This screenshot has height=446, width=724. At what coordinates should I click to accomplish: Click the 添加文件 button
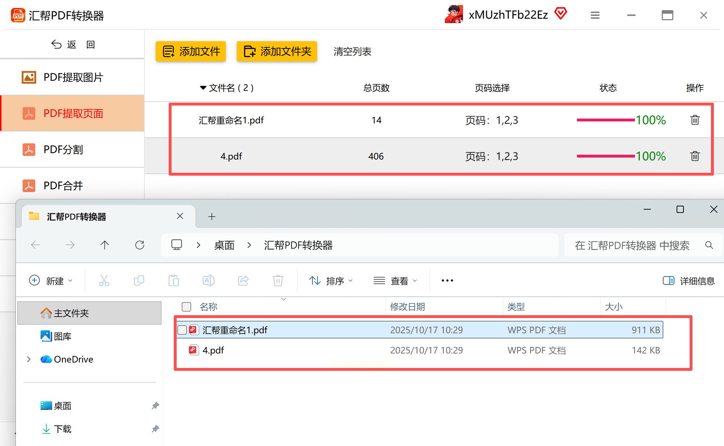pyautogui.click(x=191, y=51)
